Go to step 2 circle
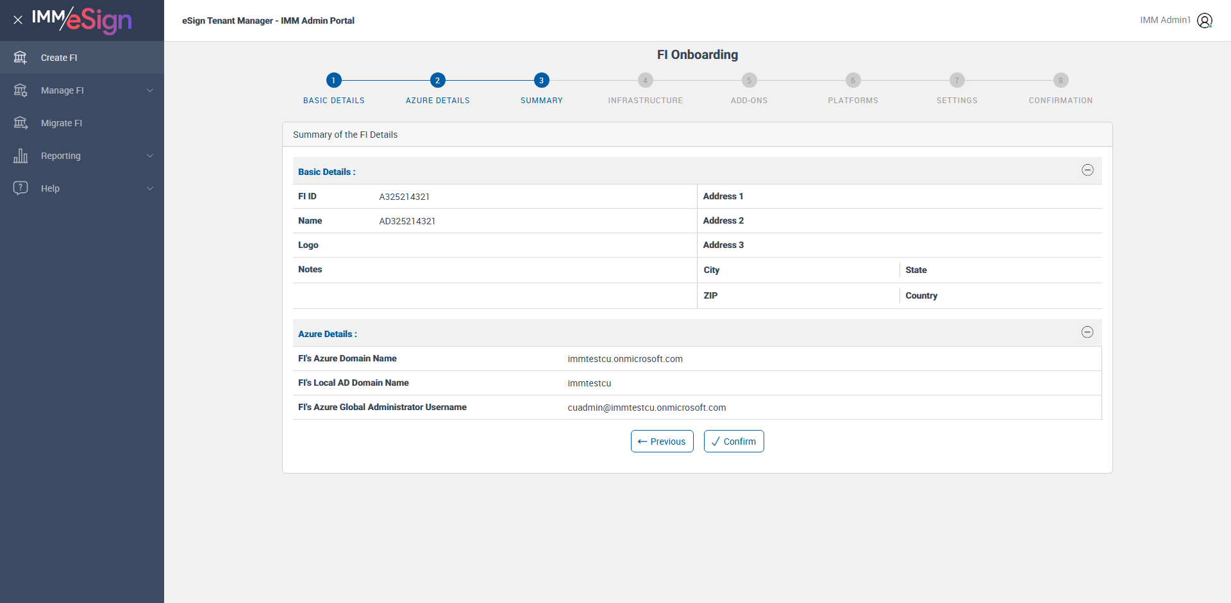1231x603 pixels. 438,80
